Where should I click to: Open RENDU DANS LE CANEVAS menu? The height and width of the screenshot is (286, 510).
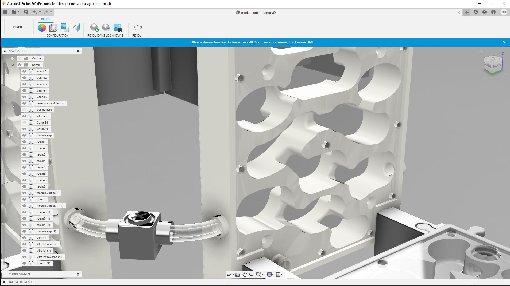coord(106,35)
